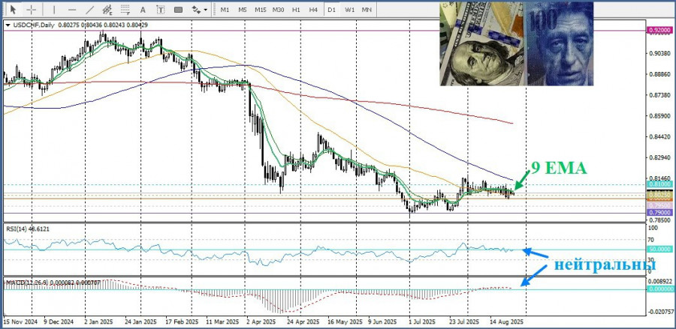Image resolution: width=676 pixels, height=329 pixels.
Task: Click the 9 Jun 2025 date label
Action: coord(382,322)
